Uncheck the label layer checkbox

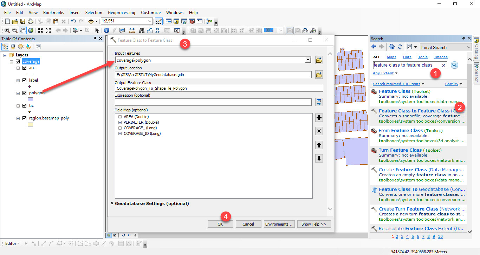coord(24,80)
